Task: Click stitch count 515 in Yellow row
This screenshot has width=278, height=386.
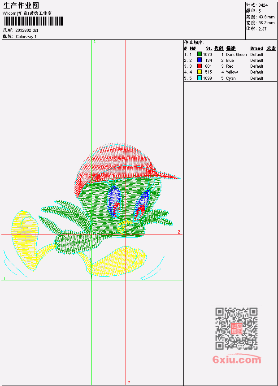Action: pyautogui.click(x=208, y=72)
